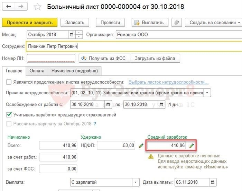
Task: Click the sick leave end date field after по:
Action: click(141, 104)
